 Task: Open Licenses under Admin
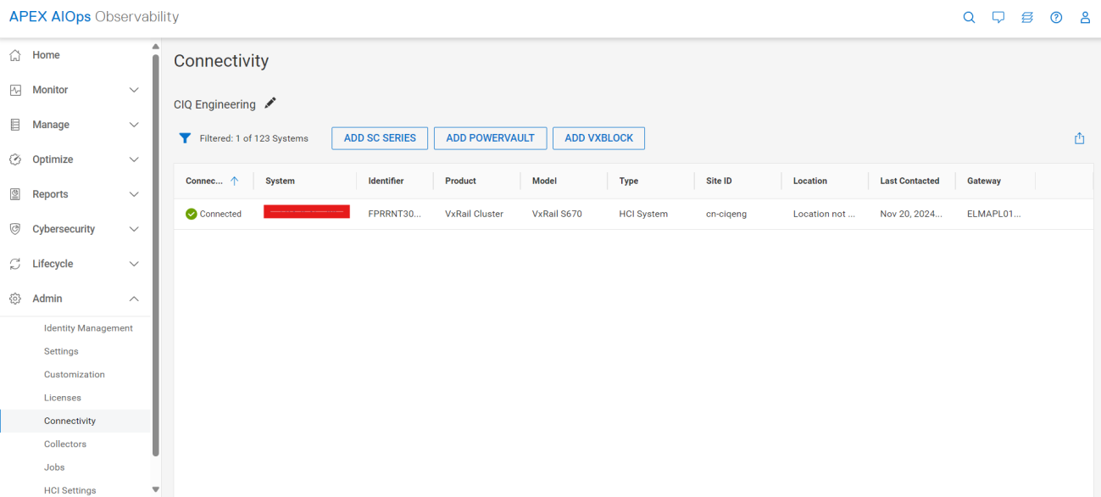63,398
